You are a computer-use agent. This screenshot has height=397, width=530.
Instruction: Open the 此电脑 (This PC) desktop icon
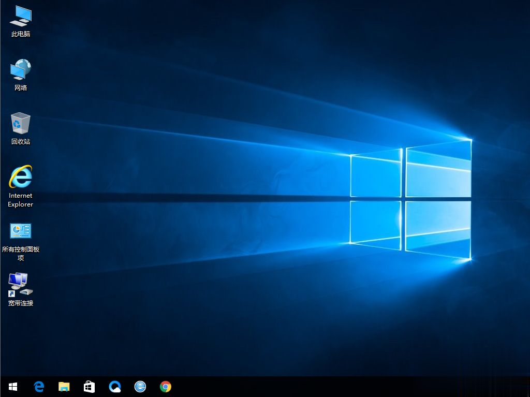tap(20, 17)
